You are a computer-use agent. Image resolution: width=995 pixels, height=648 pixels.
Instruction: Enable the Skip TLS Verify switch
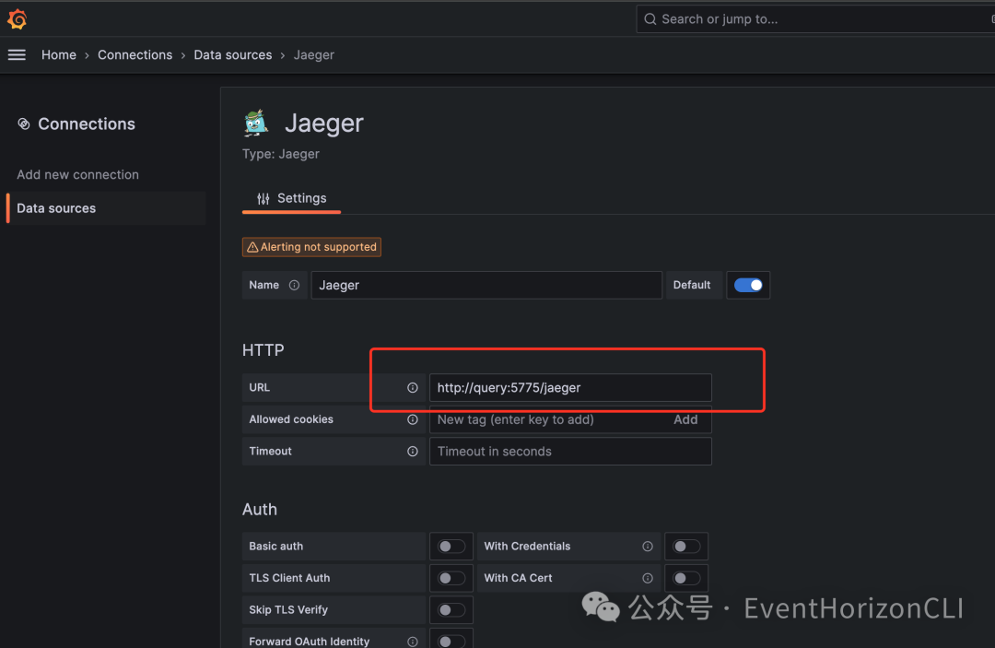coord(451,610)
